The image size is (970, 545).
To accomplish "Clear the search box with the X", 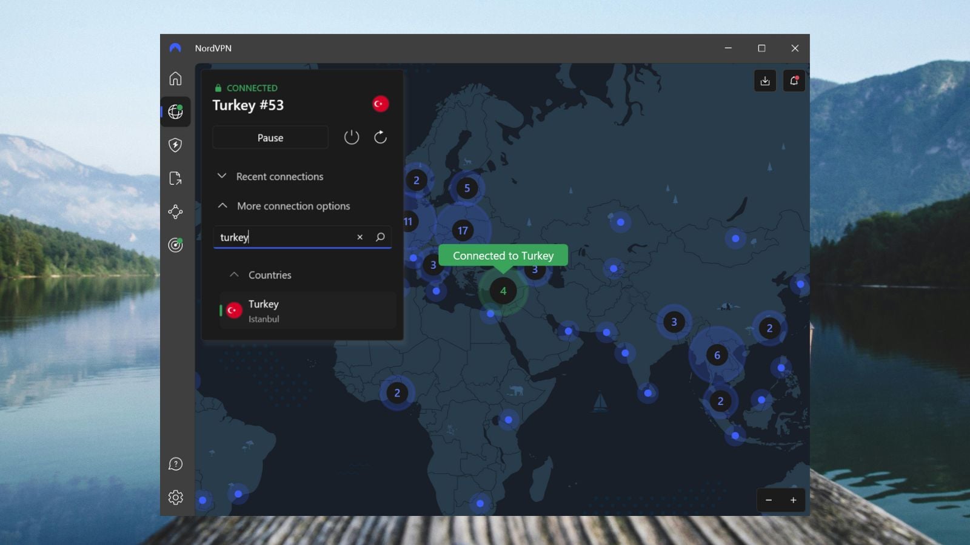I will (360, 237).
